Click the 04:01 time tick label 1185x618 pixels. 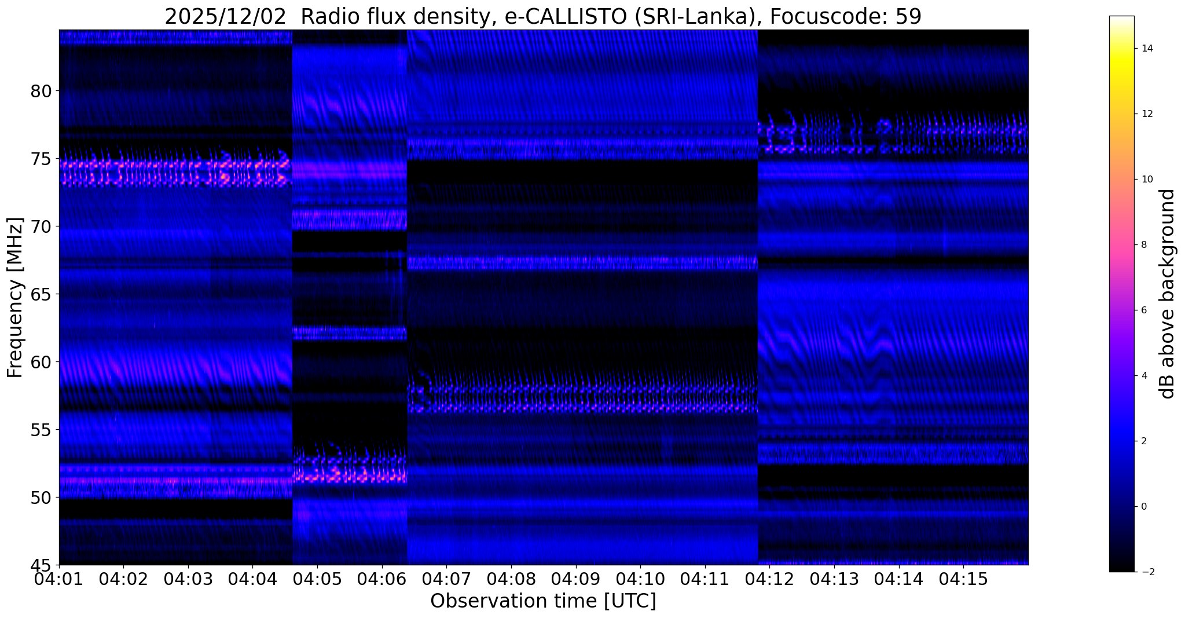coord(59,579)
